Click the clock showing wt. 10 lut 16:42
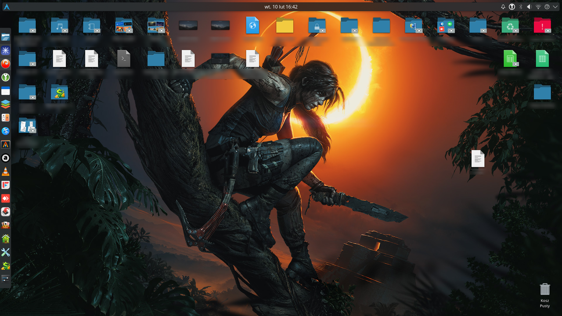 281,7
